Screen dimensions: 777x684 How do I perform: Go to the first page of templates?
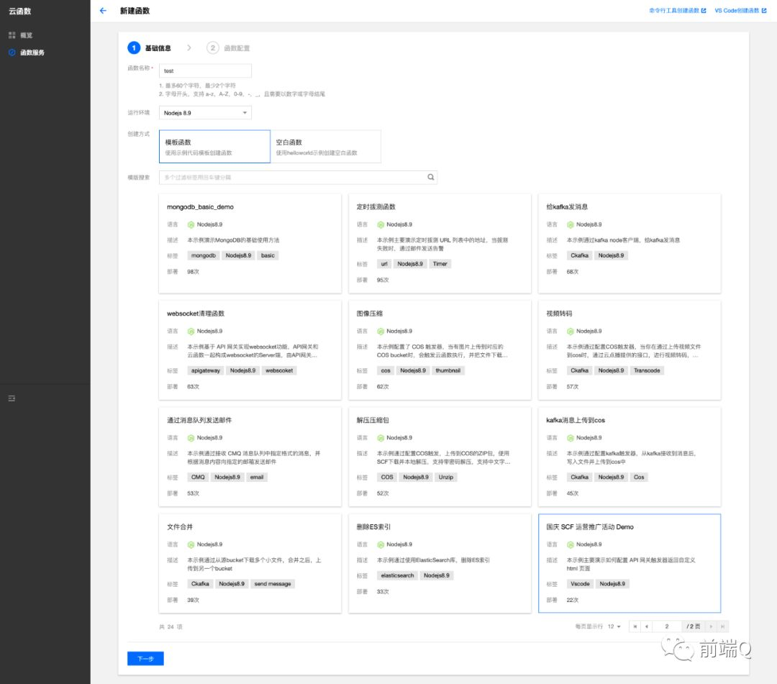tap(635, 626)
